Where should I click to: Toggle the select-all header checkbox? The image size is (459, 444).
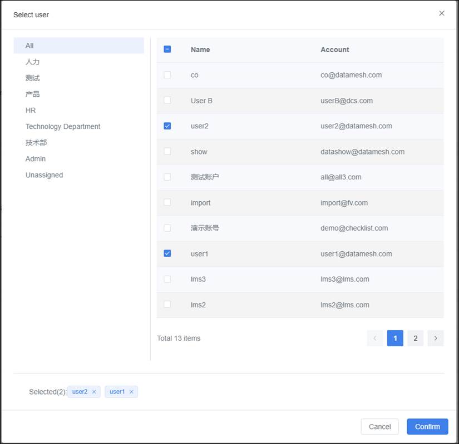coord(167,49)
